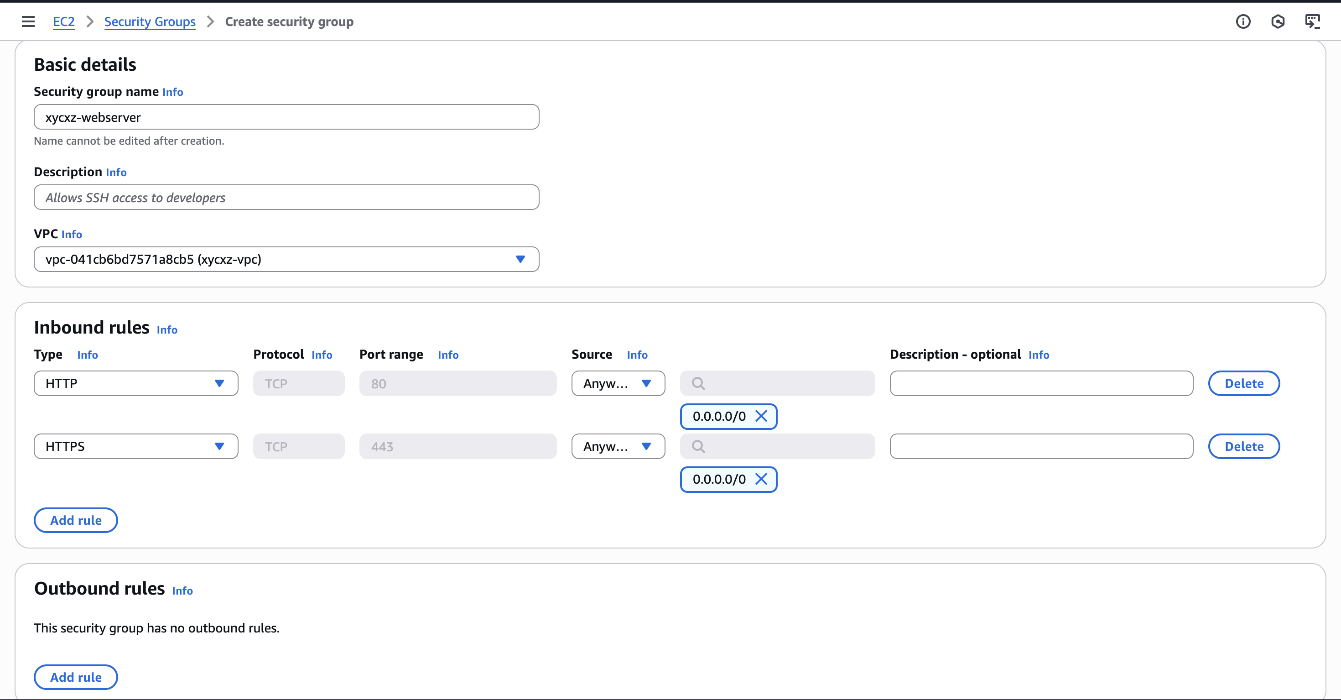Expand Anywhere source dropdown for HTTPS rule
Viewport: 1341px width, 700px height.
[618, 446]
